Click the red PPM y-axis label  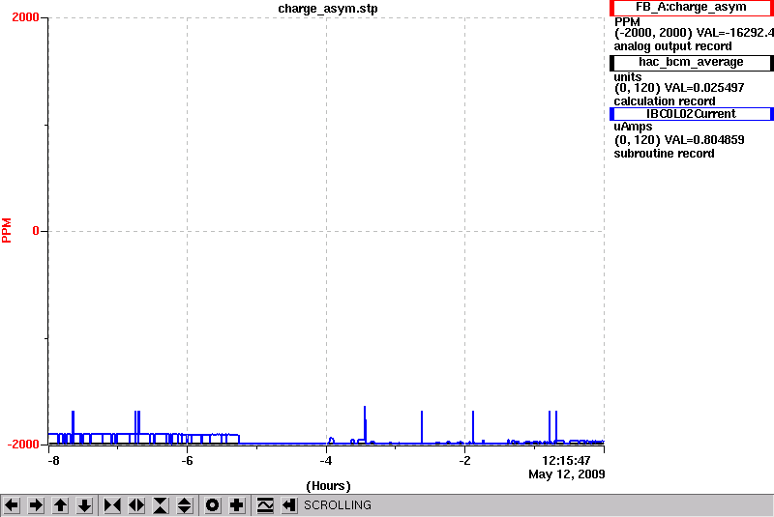7,230
